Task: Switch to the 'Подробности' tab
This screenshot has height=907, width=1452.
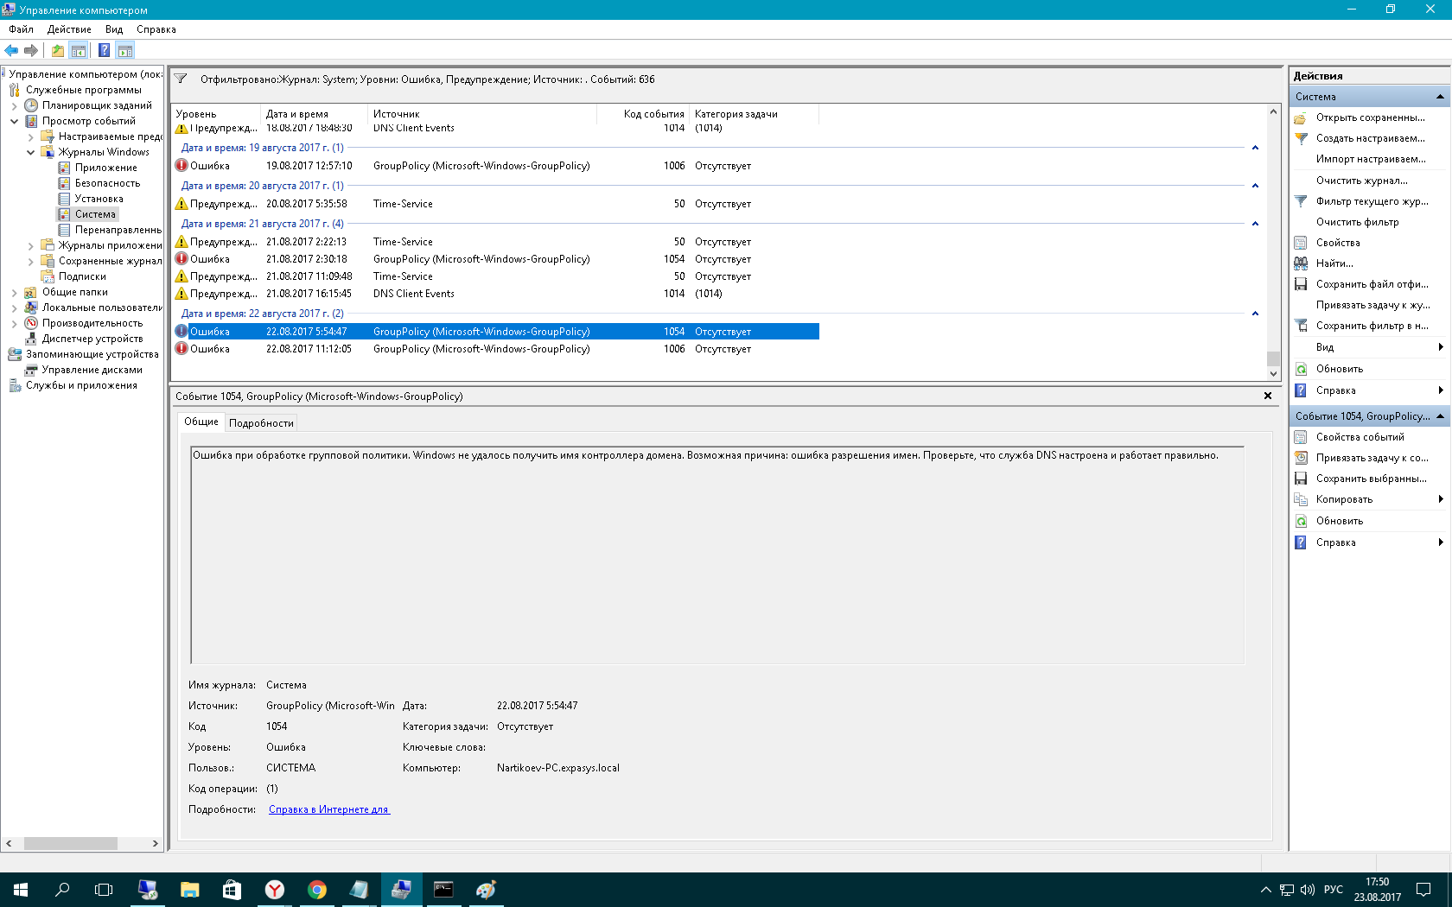Action: (261, 423)
